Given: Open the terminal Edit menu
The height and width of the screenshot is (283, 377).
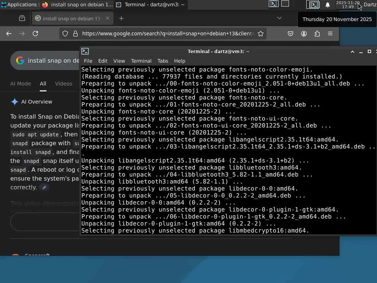Looking at the screenshot, I should 103,61.
